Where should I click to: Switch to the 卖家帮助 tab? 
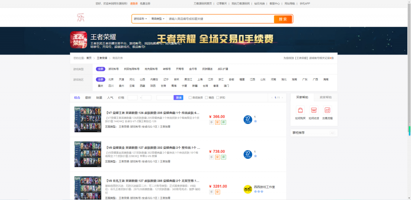326,97
